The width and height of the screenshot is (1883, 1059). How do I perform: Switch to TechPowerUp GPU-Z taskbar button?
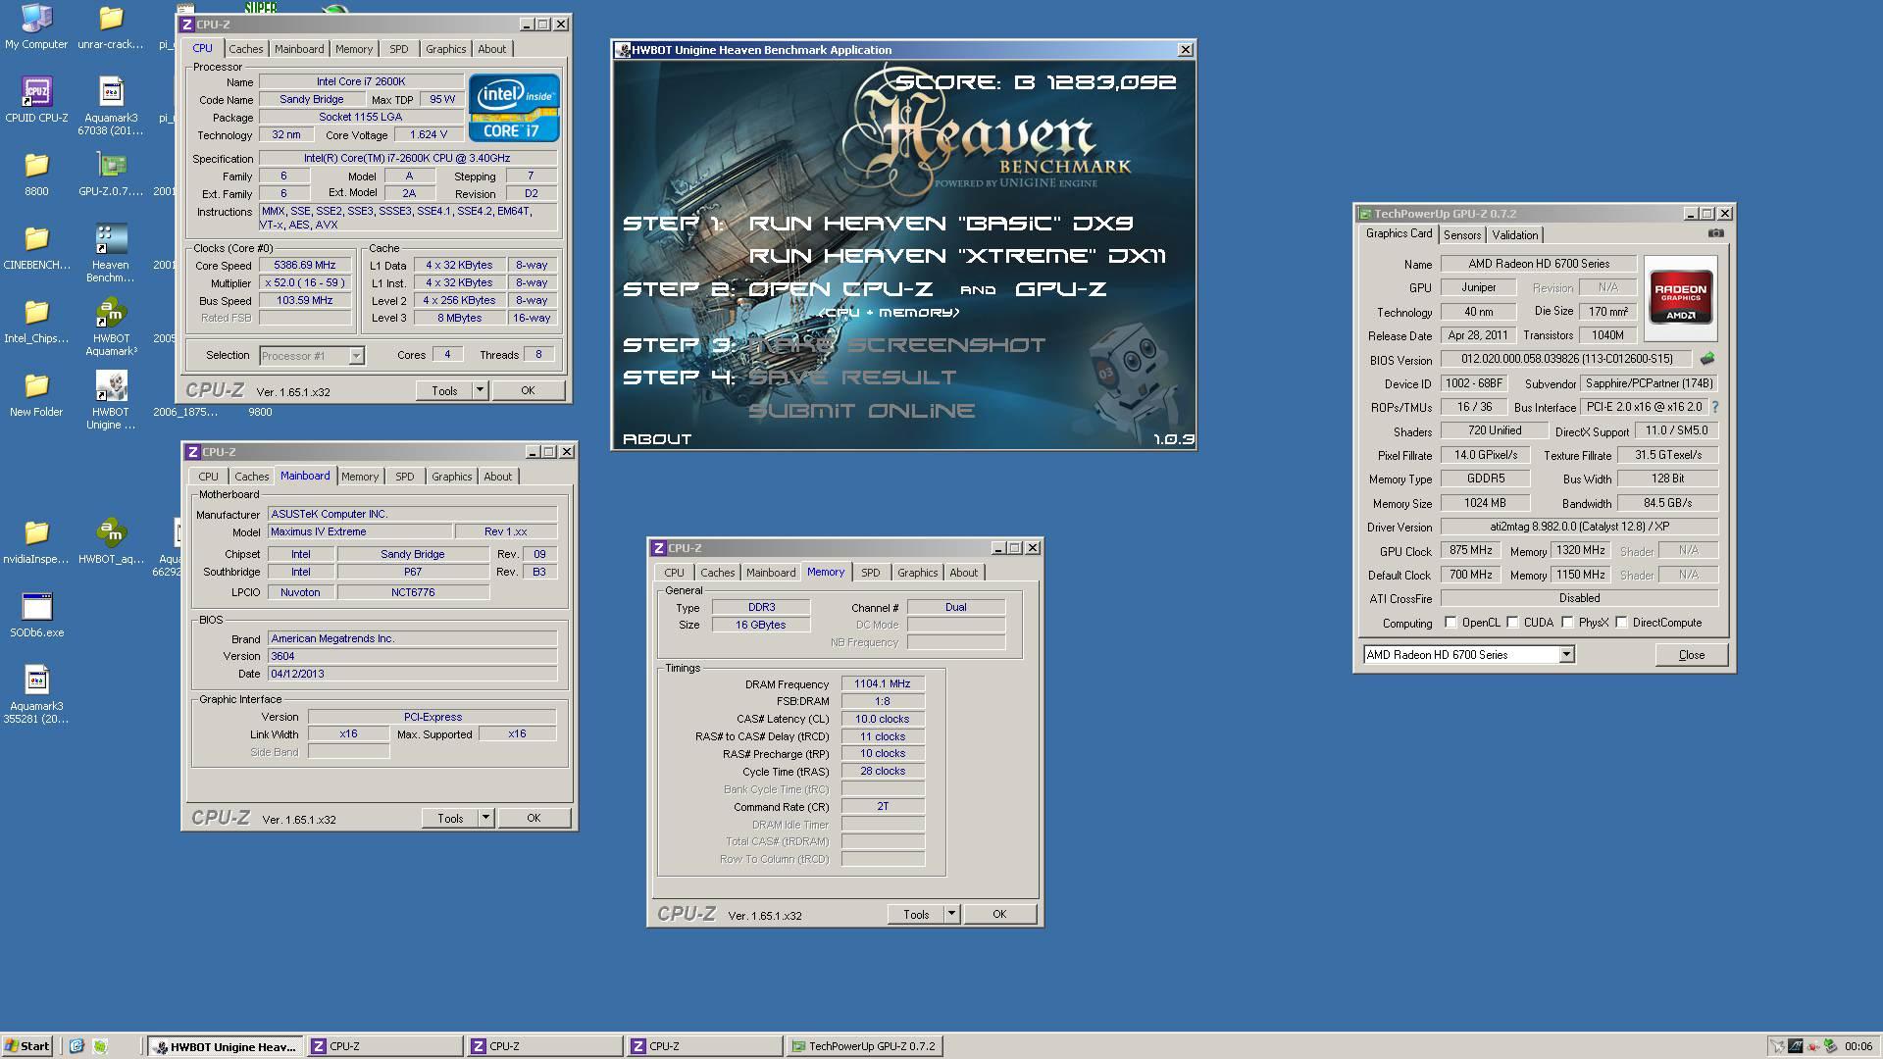(x=865, y=1046)
